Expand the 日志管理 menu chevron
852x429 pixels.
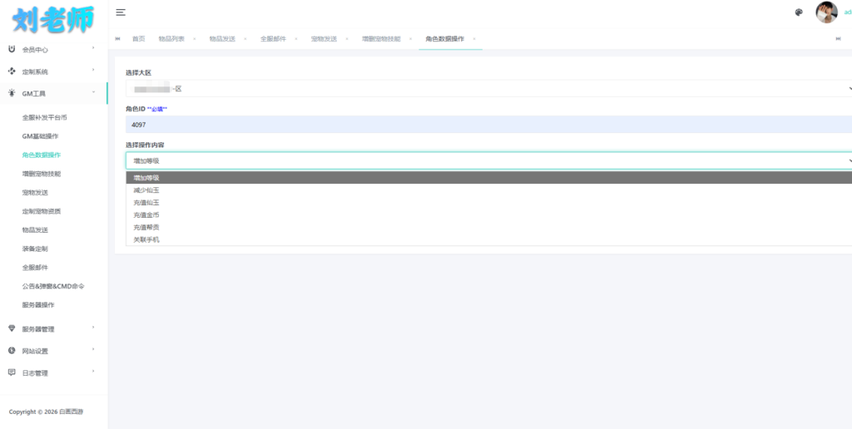point(93,372)
